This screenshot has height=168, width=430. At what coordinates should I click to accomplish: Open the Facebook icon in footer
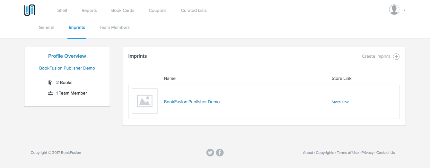[220, 153]
